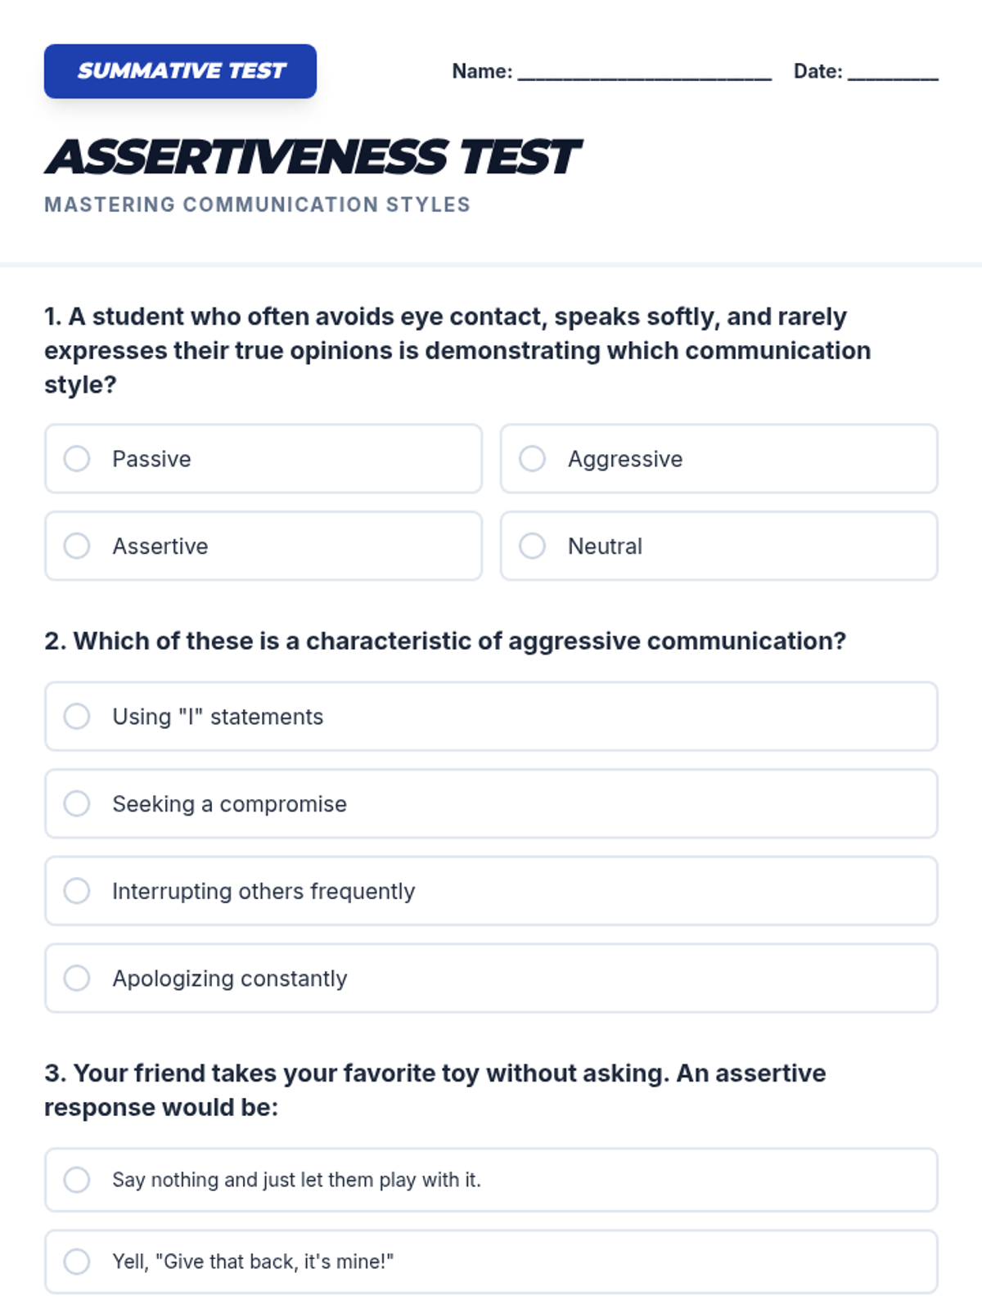Click the Date label in the header

tap(818, 72)
